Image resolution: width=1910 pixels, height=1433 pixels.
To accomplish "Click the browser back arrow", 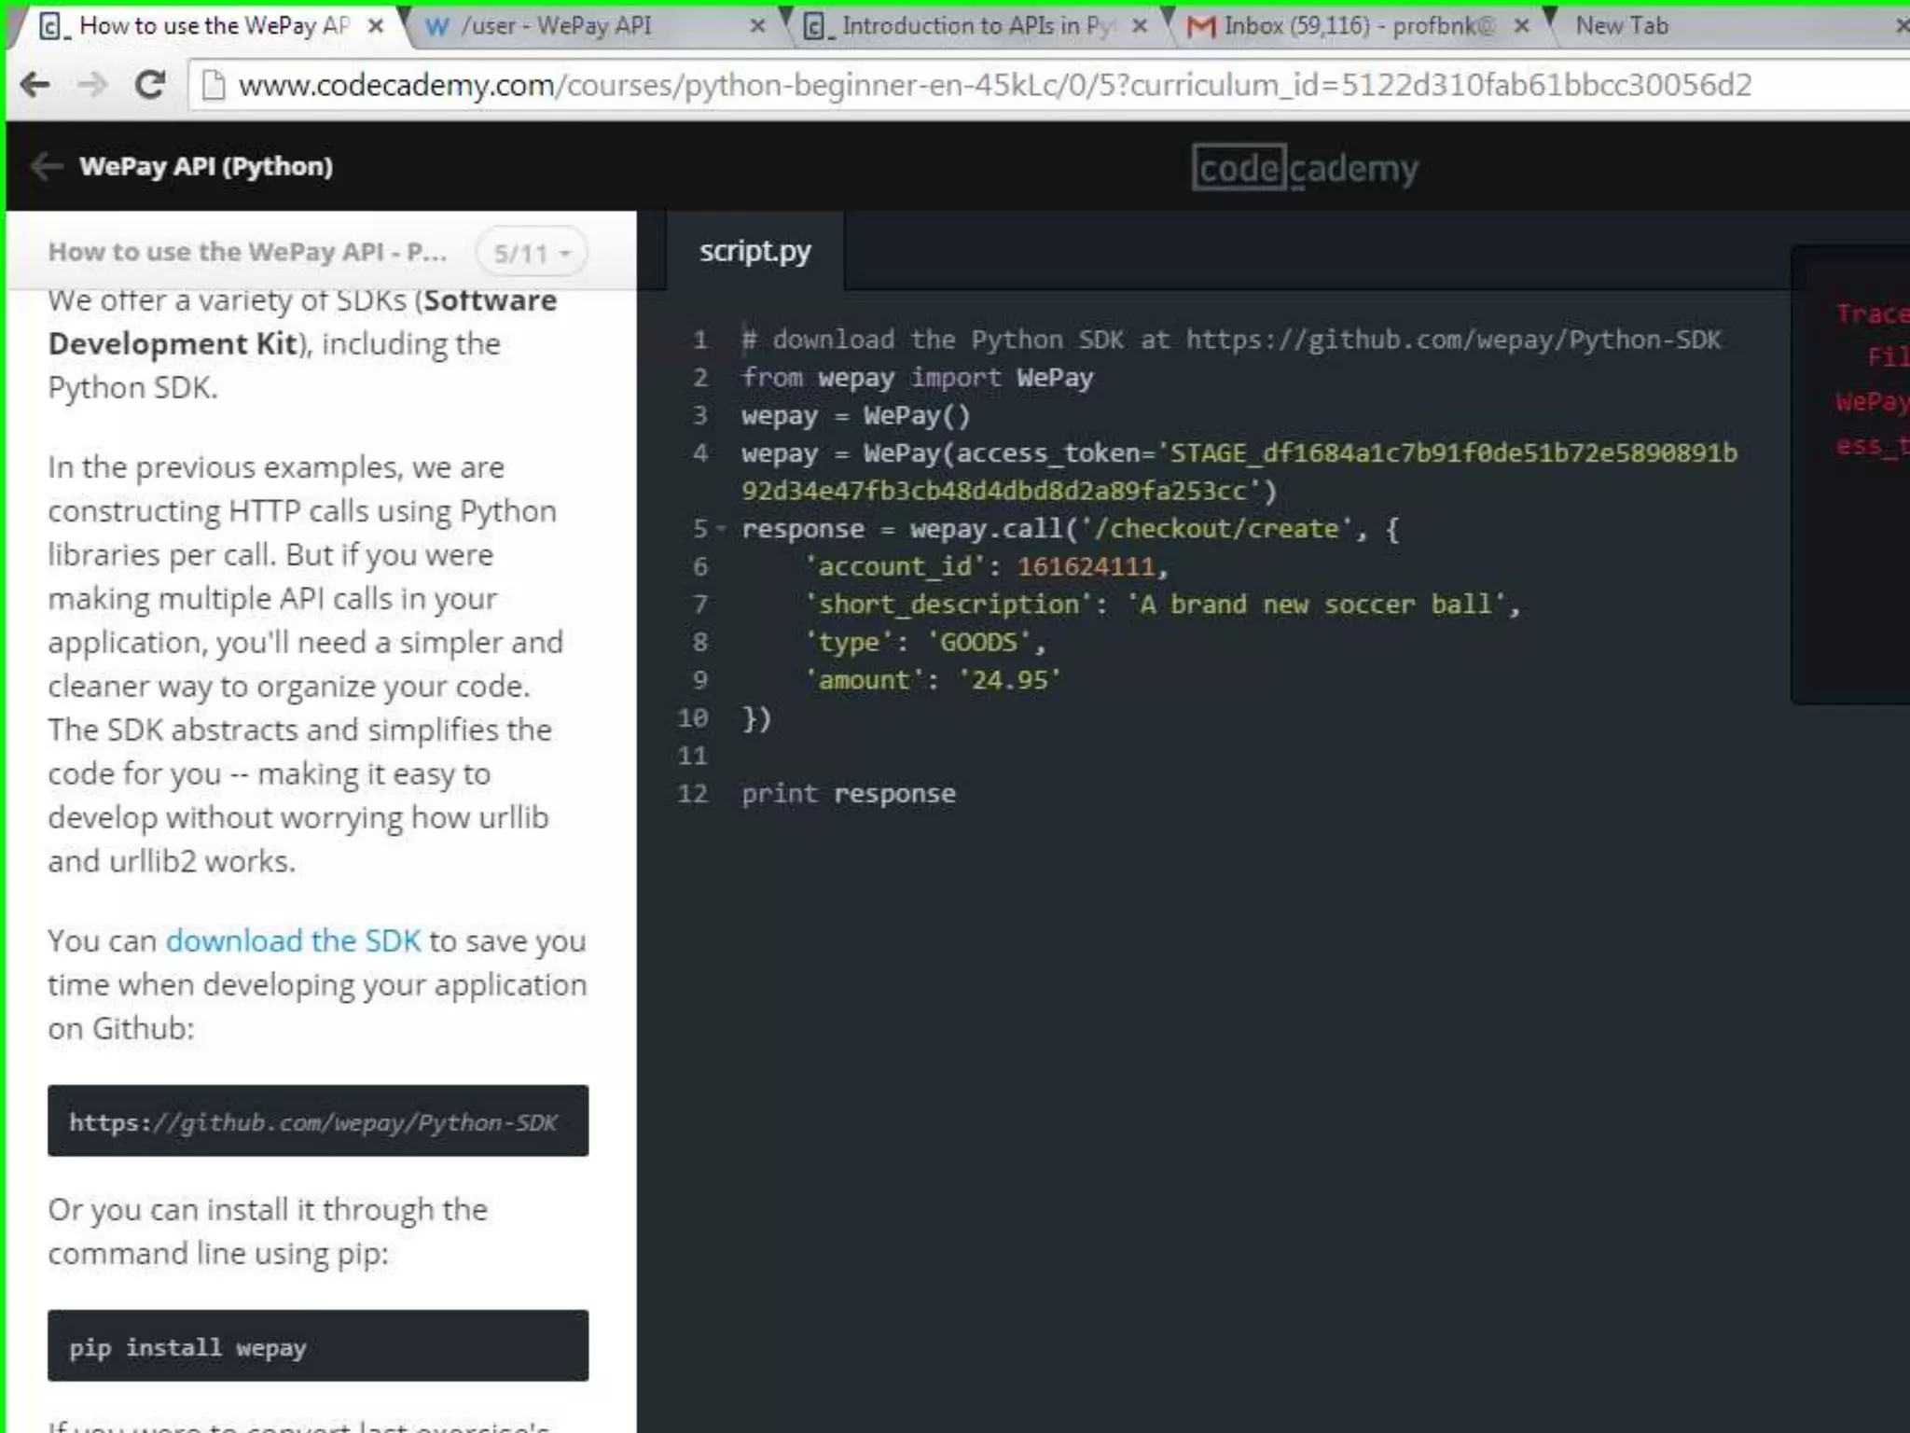I will (x=35, y=86).
